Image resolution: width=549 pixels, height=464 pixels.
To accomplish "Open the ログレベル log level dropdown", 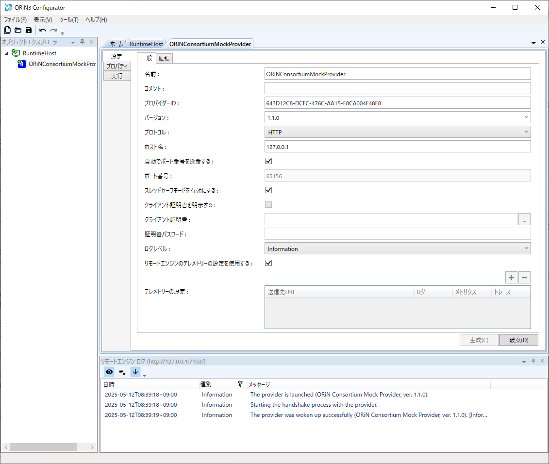I will coord(398,249).
